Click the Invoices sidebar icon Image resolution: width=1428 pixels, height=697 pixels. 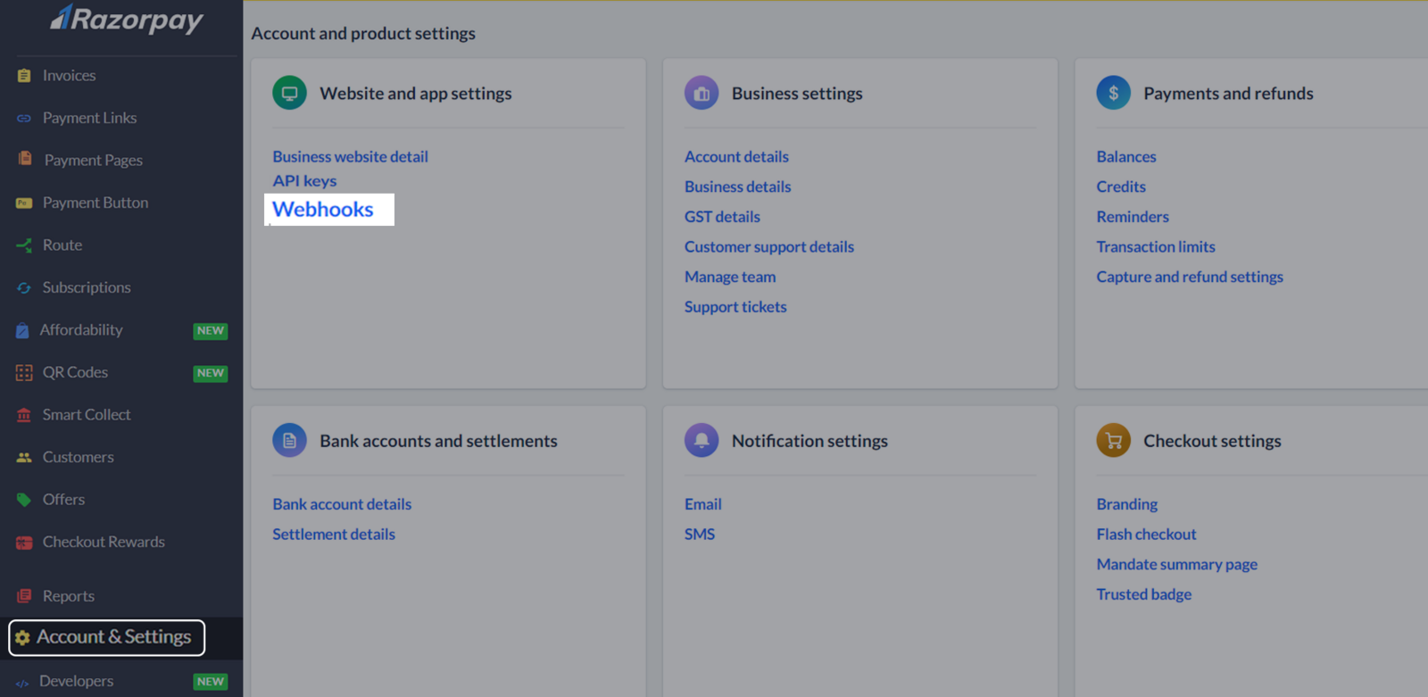24,76
